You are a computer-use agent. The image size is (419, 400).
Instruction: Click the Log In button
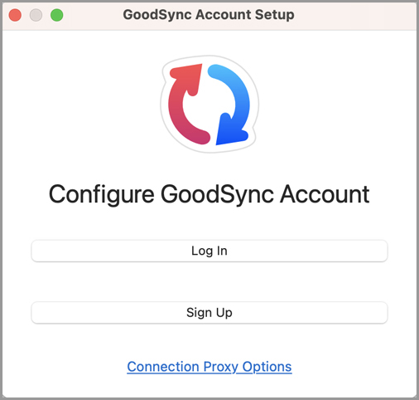(x=209, y=251)
